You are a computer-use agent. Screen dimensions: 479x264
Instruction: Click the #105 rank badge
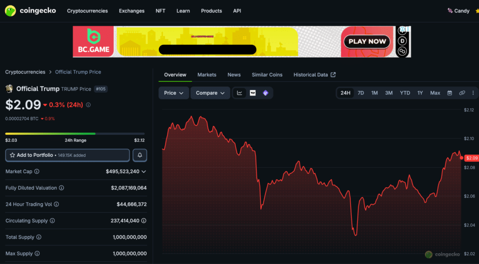(101, 89)
